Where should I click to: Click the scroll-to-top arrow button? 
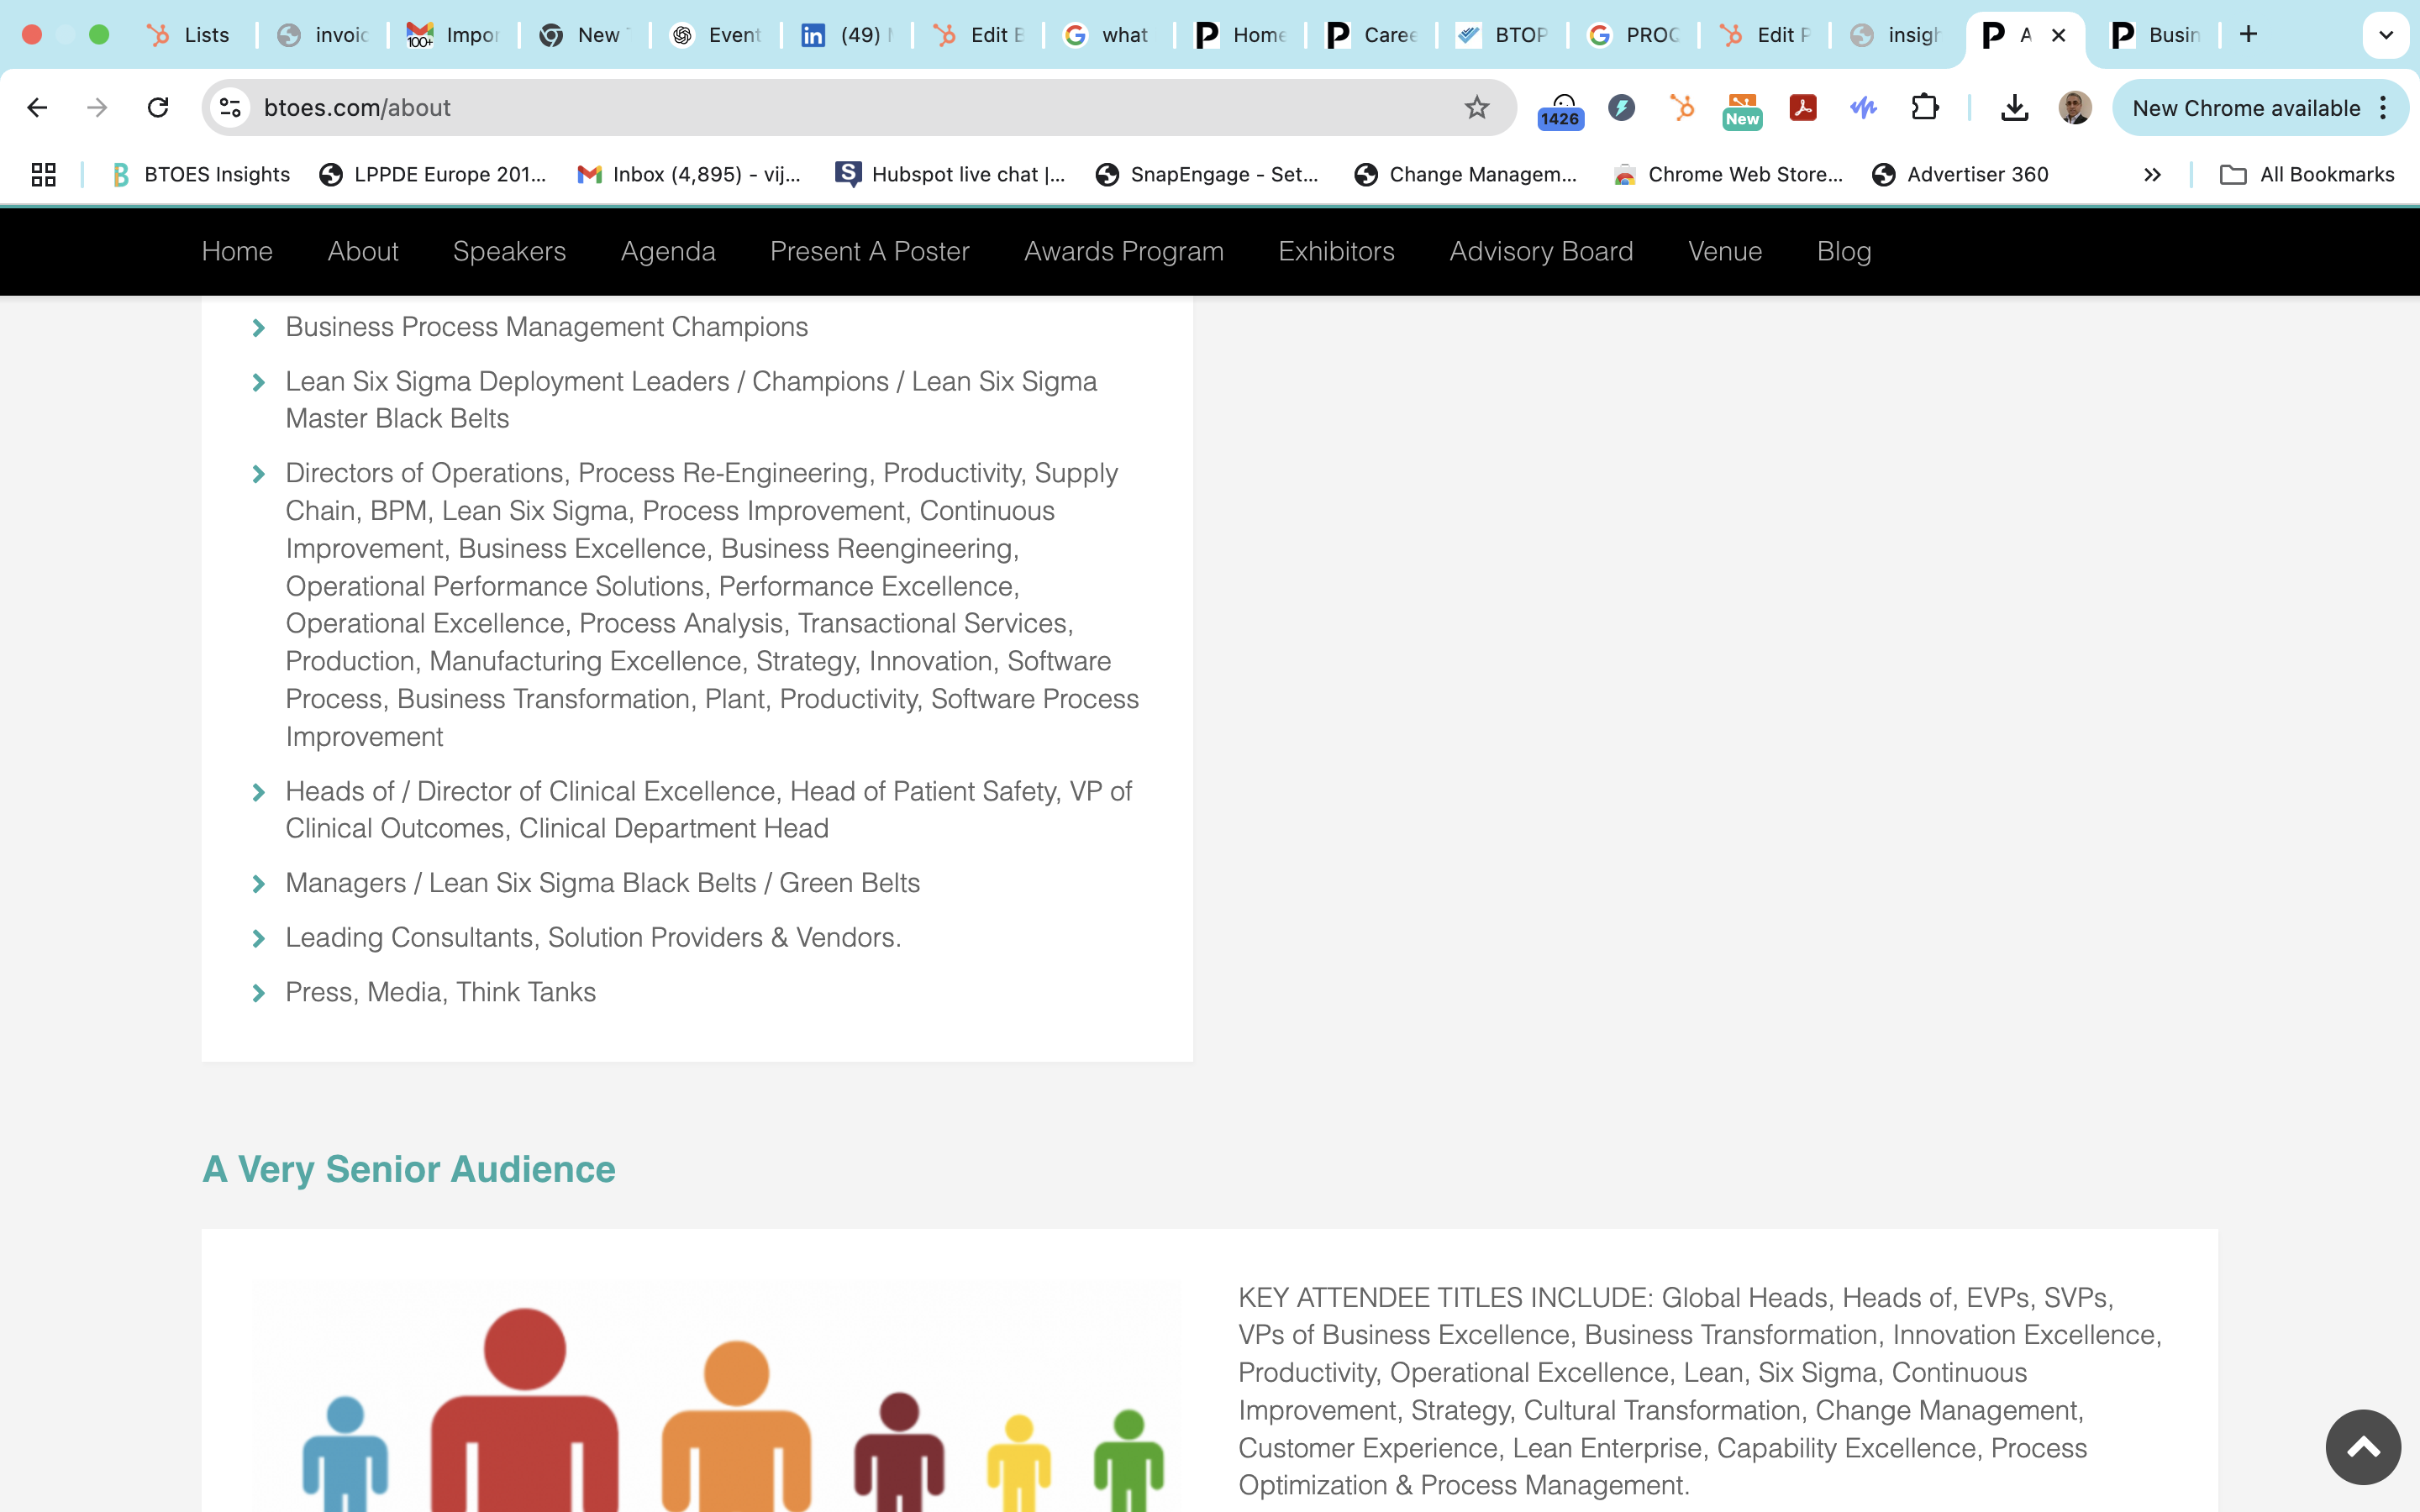(2362, 1446)
